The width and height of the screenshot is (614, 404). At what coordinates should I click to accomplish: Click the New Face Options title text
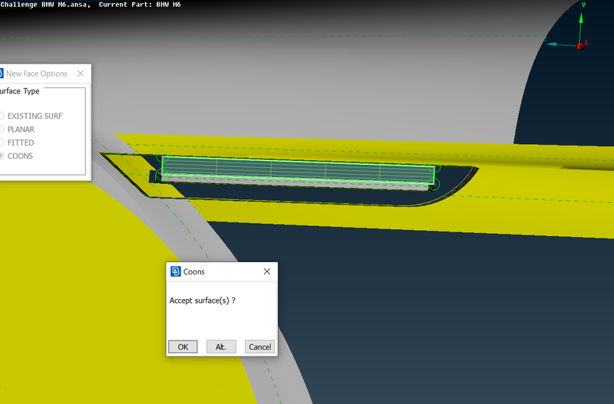click(x=36, y=74)
